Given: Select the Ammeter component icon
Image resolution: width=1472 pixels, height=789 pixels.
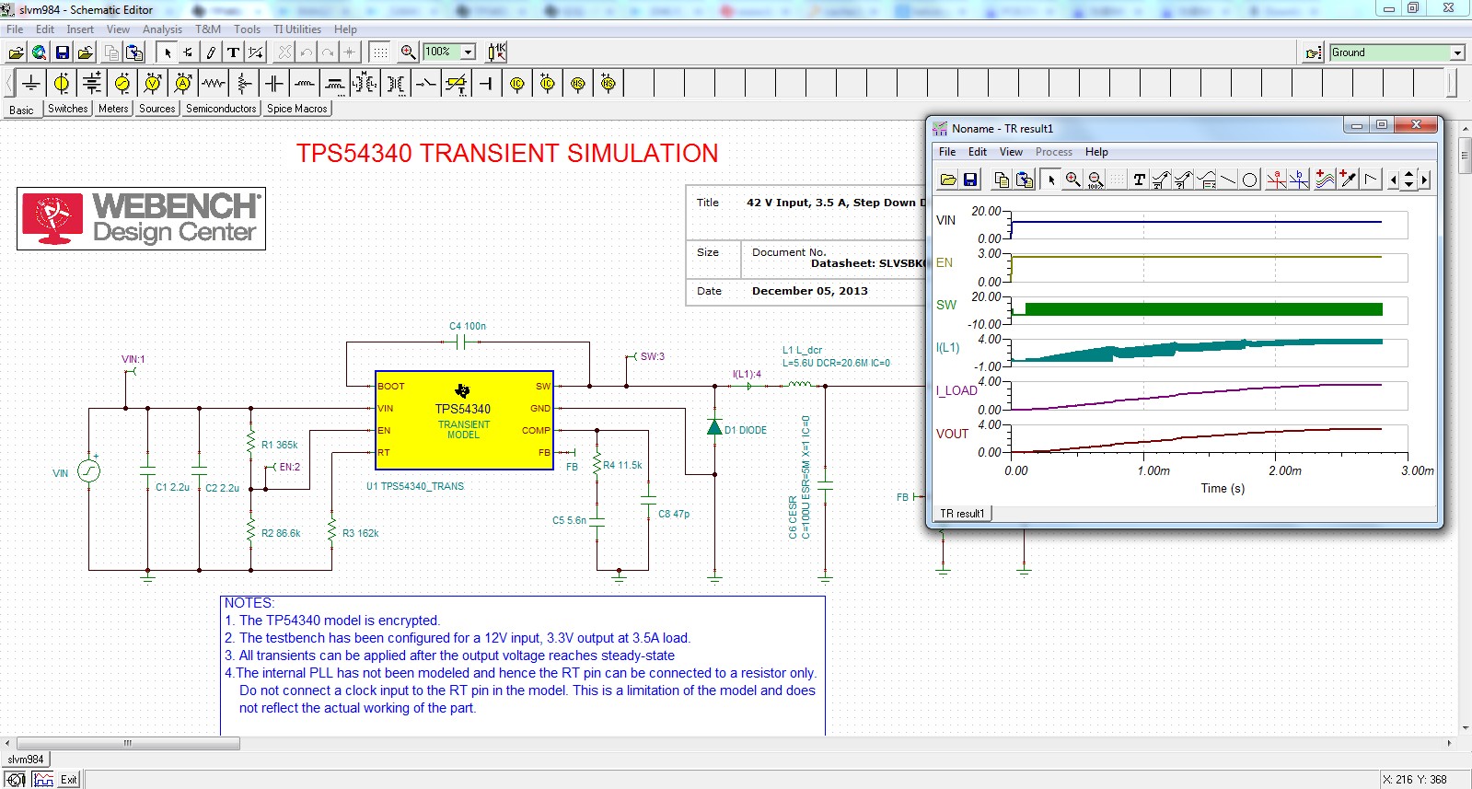Looking at the screenshot, I should click(183, 84).
